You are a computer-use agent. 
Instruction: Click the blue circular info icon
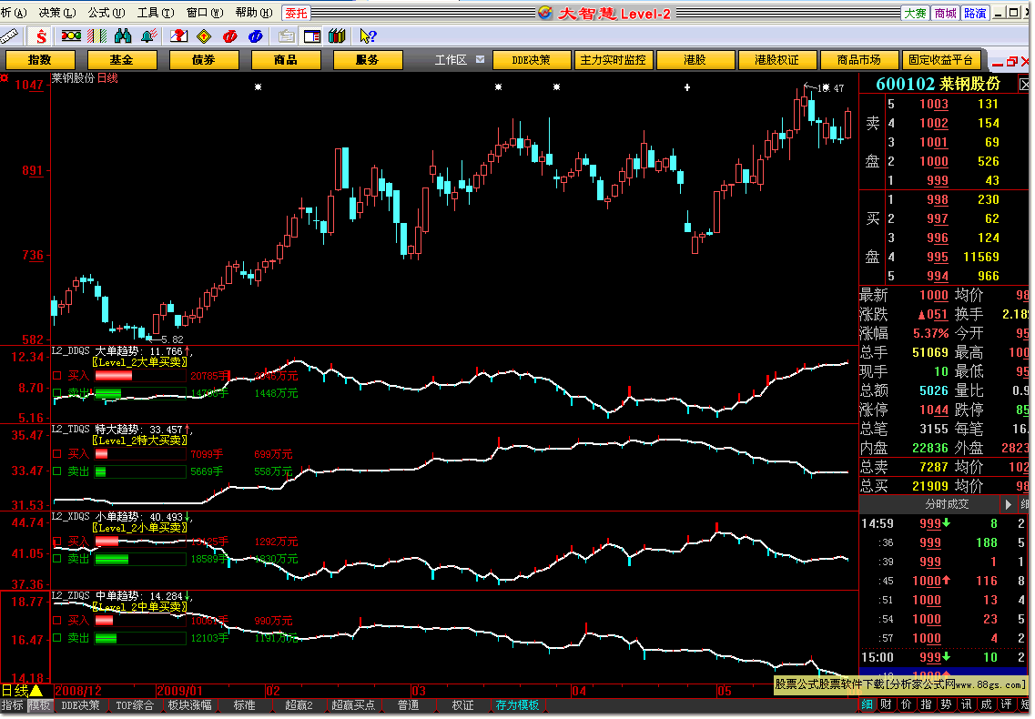click(x=256, y=36)
